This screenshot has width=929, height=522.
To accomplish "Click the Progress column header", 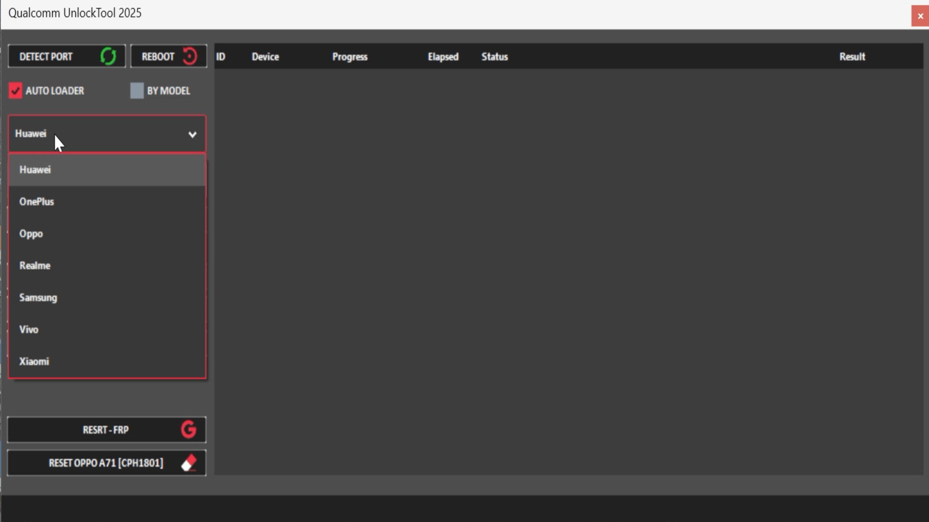I will coord(350,57).
